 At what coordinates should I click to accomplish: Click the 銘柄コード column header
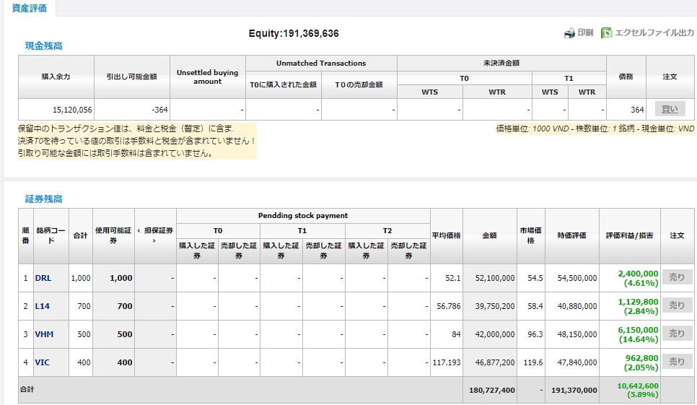pos(51,235)
